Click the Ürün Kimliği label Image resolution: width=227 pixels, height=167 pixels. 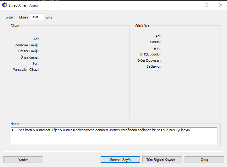[x=30, y=57]
